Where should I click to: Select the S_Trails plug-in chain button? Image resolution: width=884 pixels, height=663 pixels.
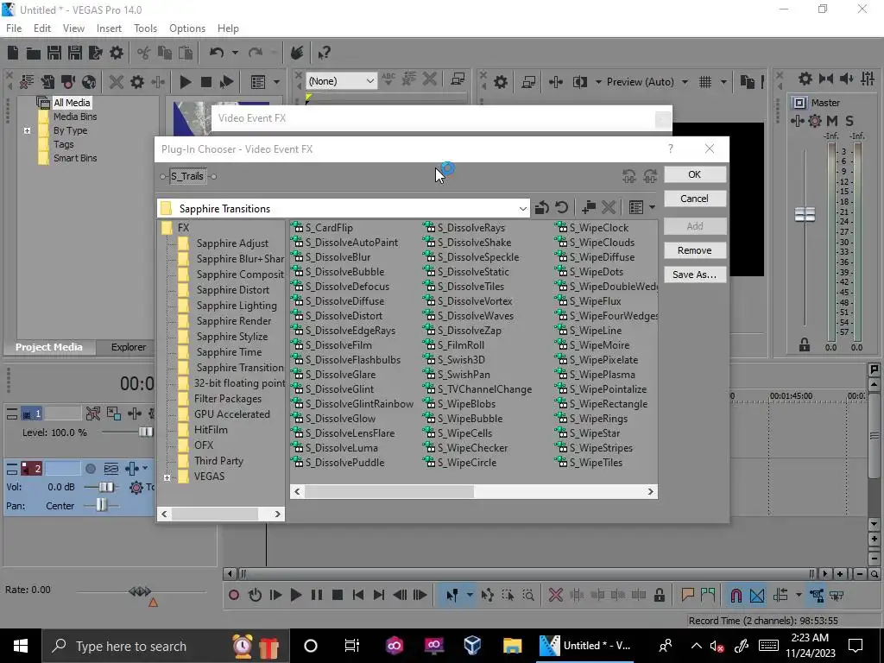click(187, 176)
